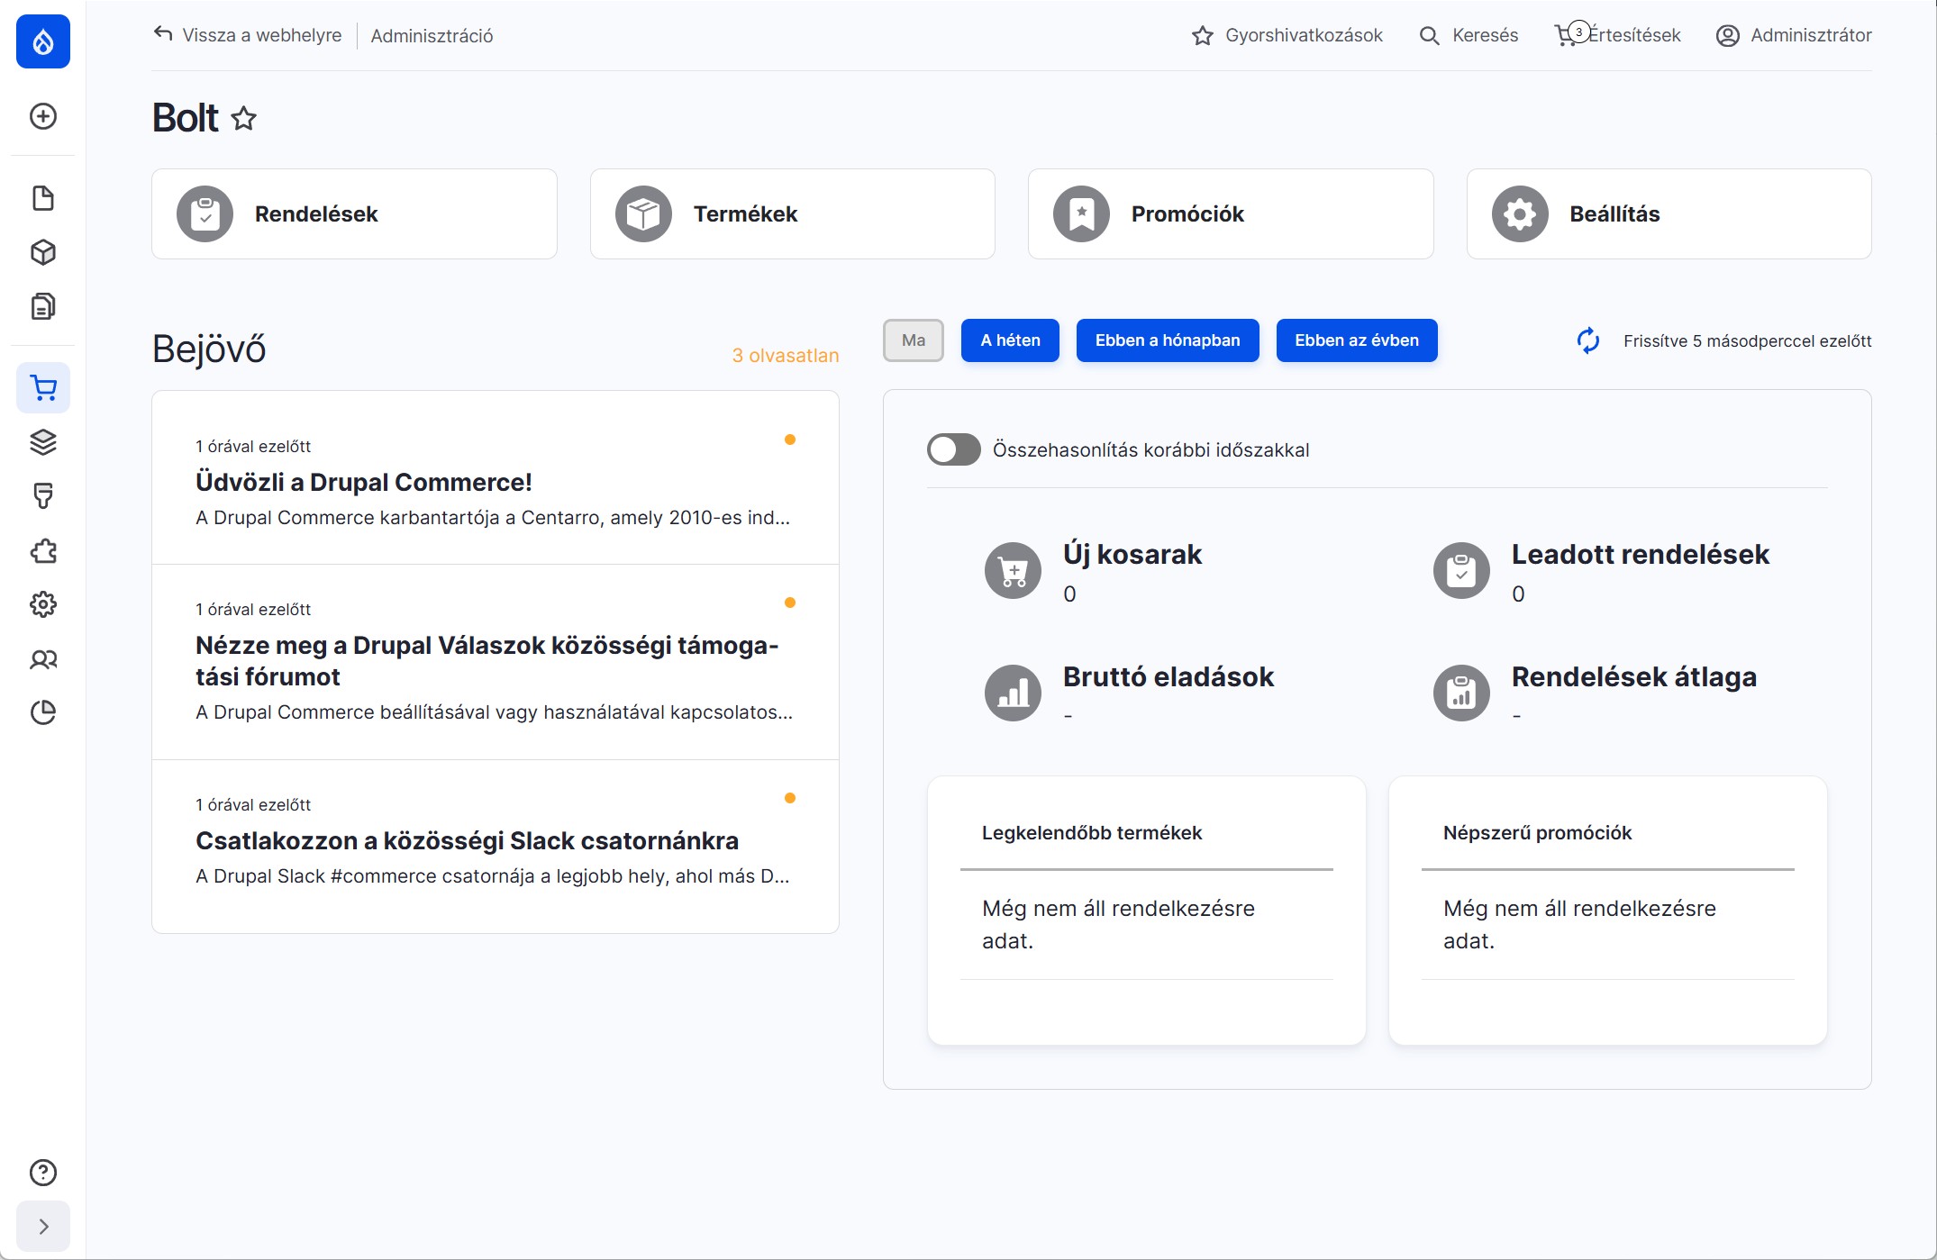
Task: Click the Drupal drop logo
Action: [43, 41]
